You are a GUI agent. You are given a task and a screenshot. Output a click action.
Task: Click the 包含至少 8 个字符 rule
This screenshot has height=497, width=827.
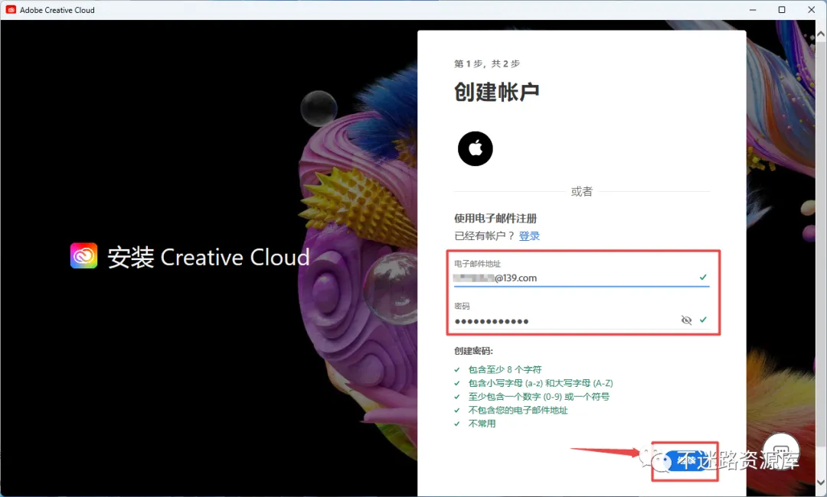[505, 369]
